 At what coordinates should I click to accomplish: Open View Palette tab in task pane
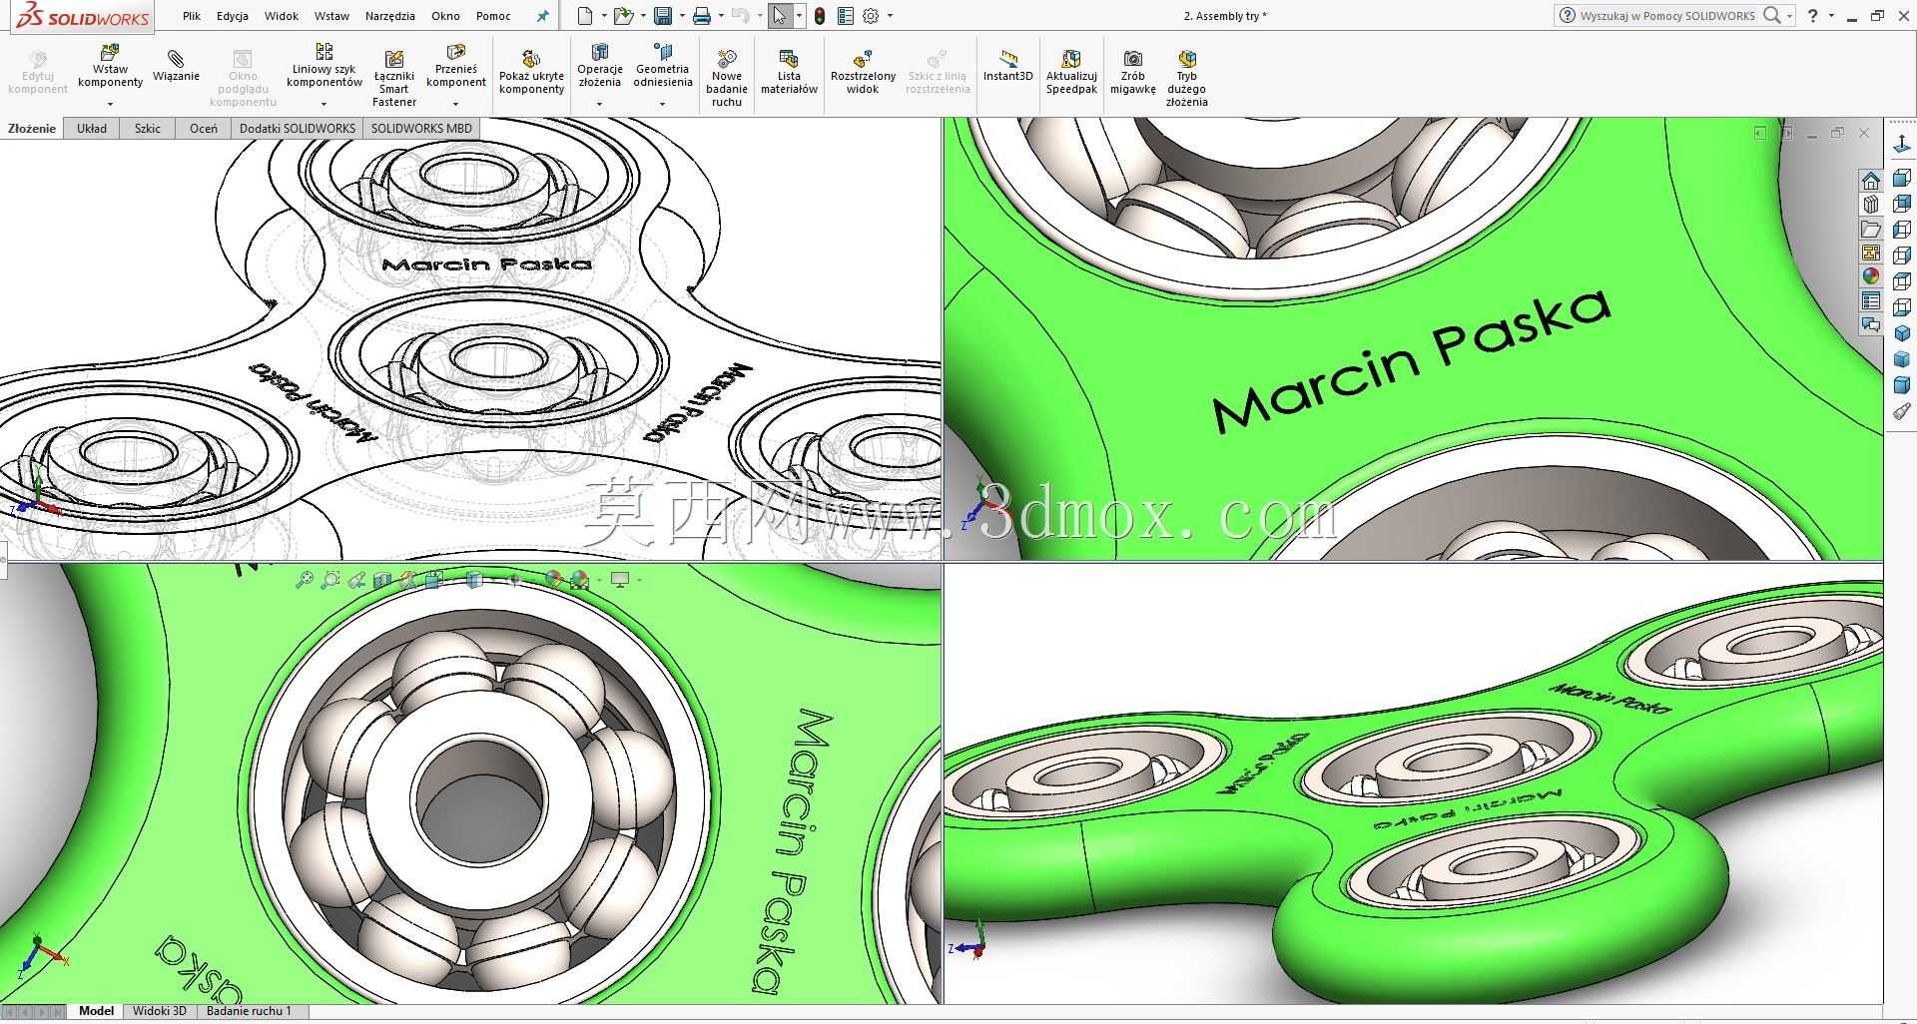[1871, 253]
